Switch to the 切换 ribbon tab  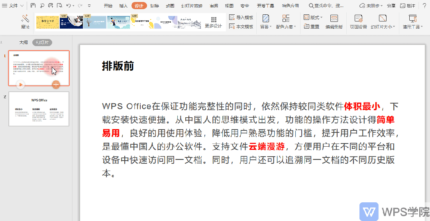click(155, 6)
